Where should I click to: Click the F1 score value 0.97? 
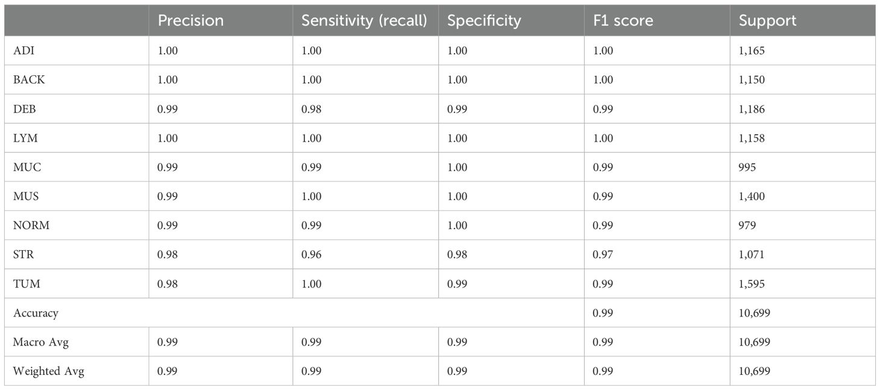tap(603, 254)
